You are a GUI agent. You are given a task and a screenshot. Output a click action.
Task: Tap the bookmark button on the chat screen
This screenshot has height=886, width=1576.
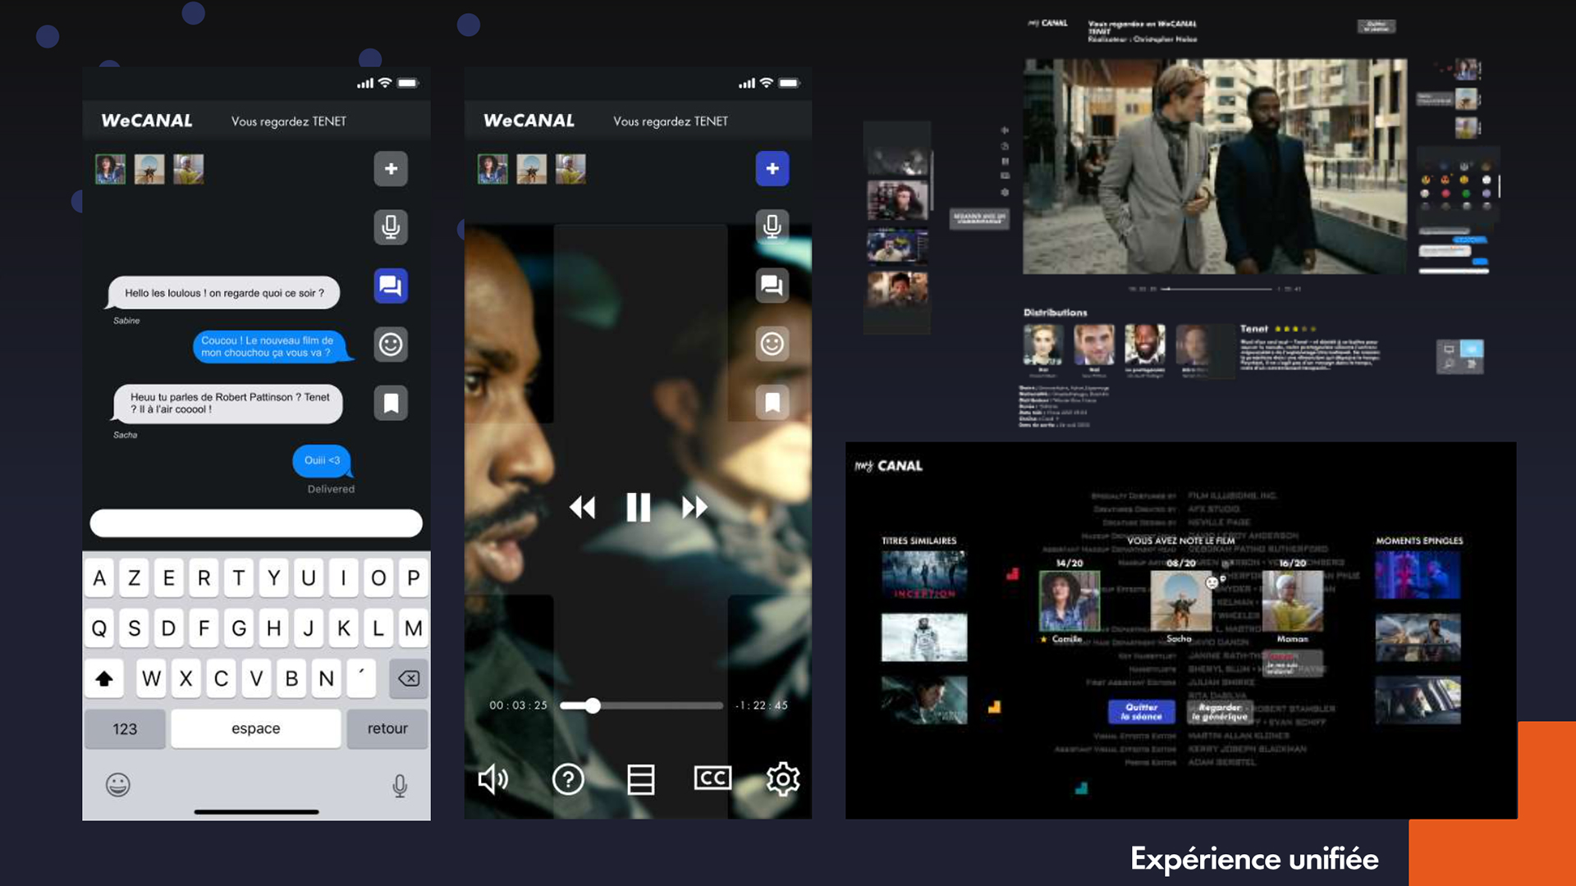coord(391,403)
